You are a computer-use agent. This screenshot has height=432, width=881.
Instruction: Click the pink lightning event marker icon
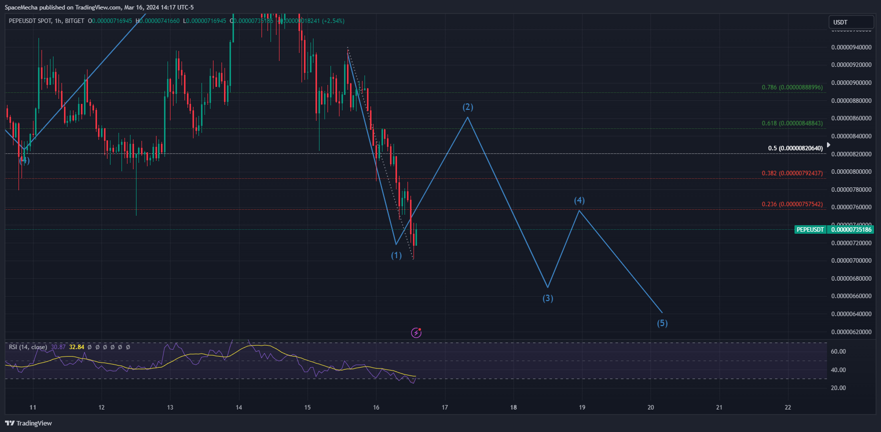click(416, 333)
